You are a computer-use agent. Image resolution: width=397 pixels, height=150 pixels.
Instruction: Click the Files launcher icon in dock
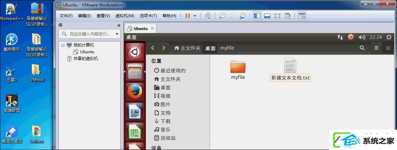point(135,72)
